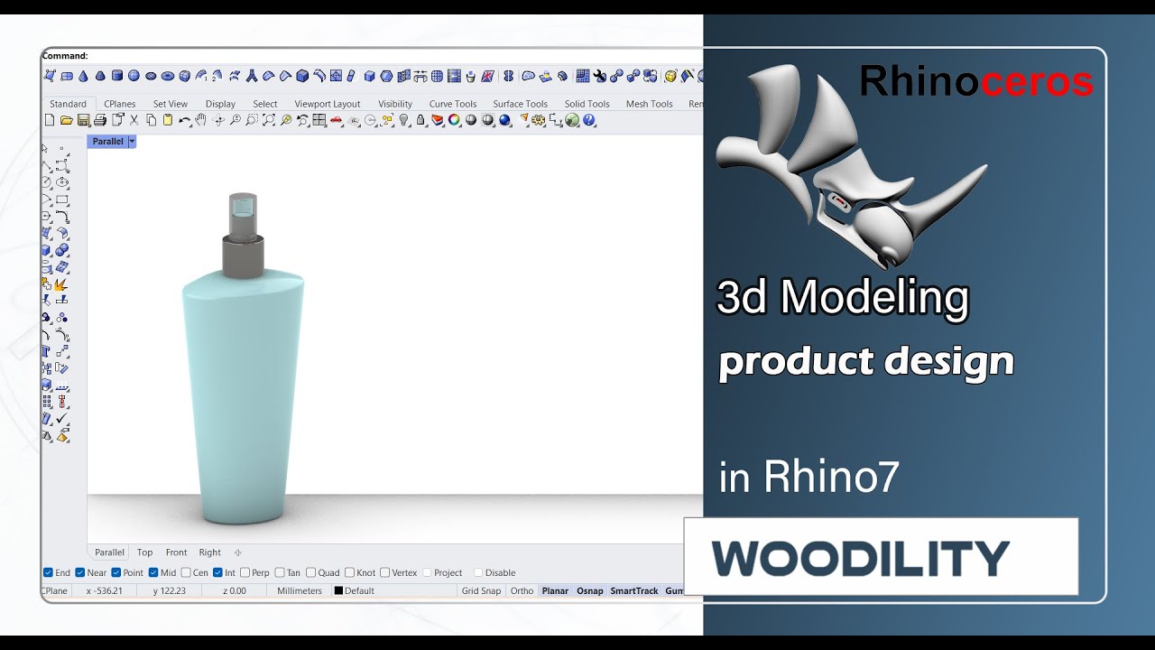Click the blue render sphere icon
Image resolution: width=1155 pixels, height=650 pixels.
(504, 120)
